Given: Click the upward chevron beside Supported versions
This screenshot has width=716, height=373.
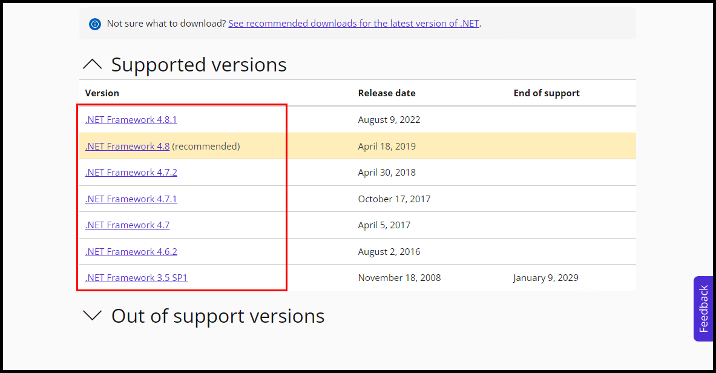Looking at the screenshot, I should (92, 63).
